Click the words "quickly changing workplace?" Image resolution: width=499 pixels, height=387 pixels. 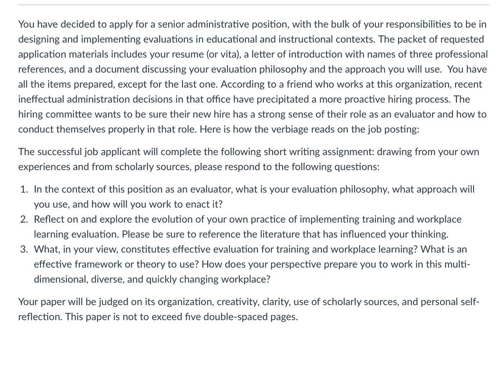(208, 279)
